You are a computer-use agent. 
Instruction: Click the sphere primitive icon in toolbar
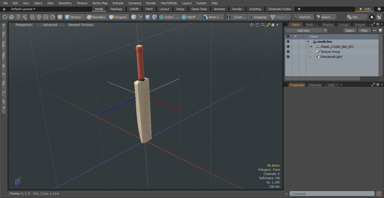pos(5,17)
